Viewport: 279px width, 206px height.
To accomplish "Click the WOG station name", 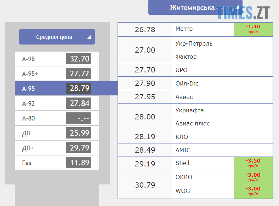I will click(x=183, y=191).
